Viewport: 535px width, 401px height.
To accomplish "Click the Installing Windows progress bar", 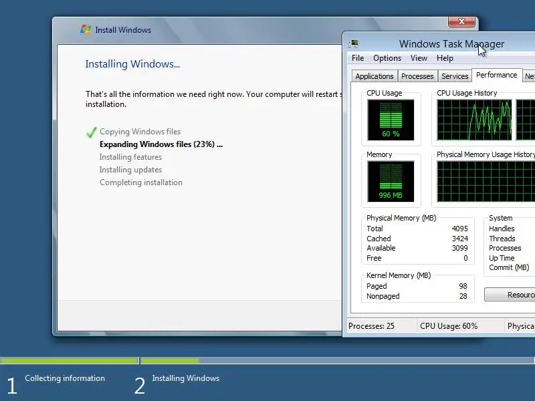I will tap(338, 360).
